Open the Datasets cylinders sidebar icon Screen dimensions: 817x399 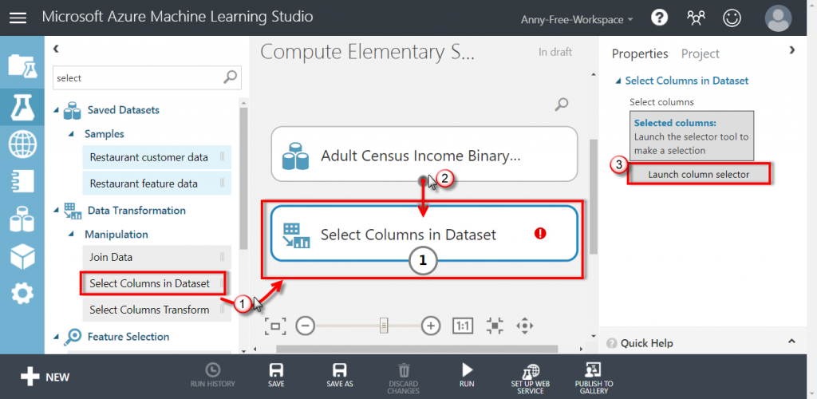[22, 218]
